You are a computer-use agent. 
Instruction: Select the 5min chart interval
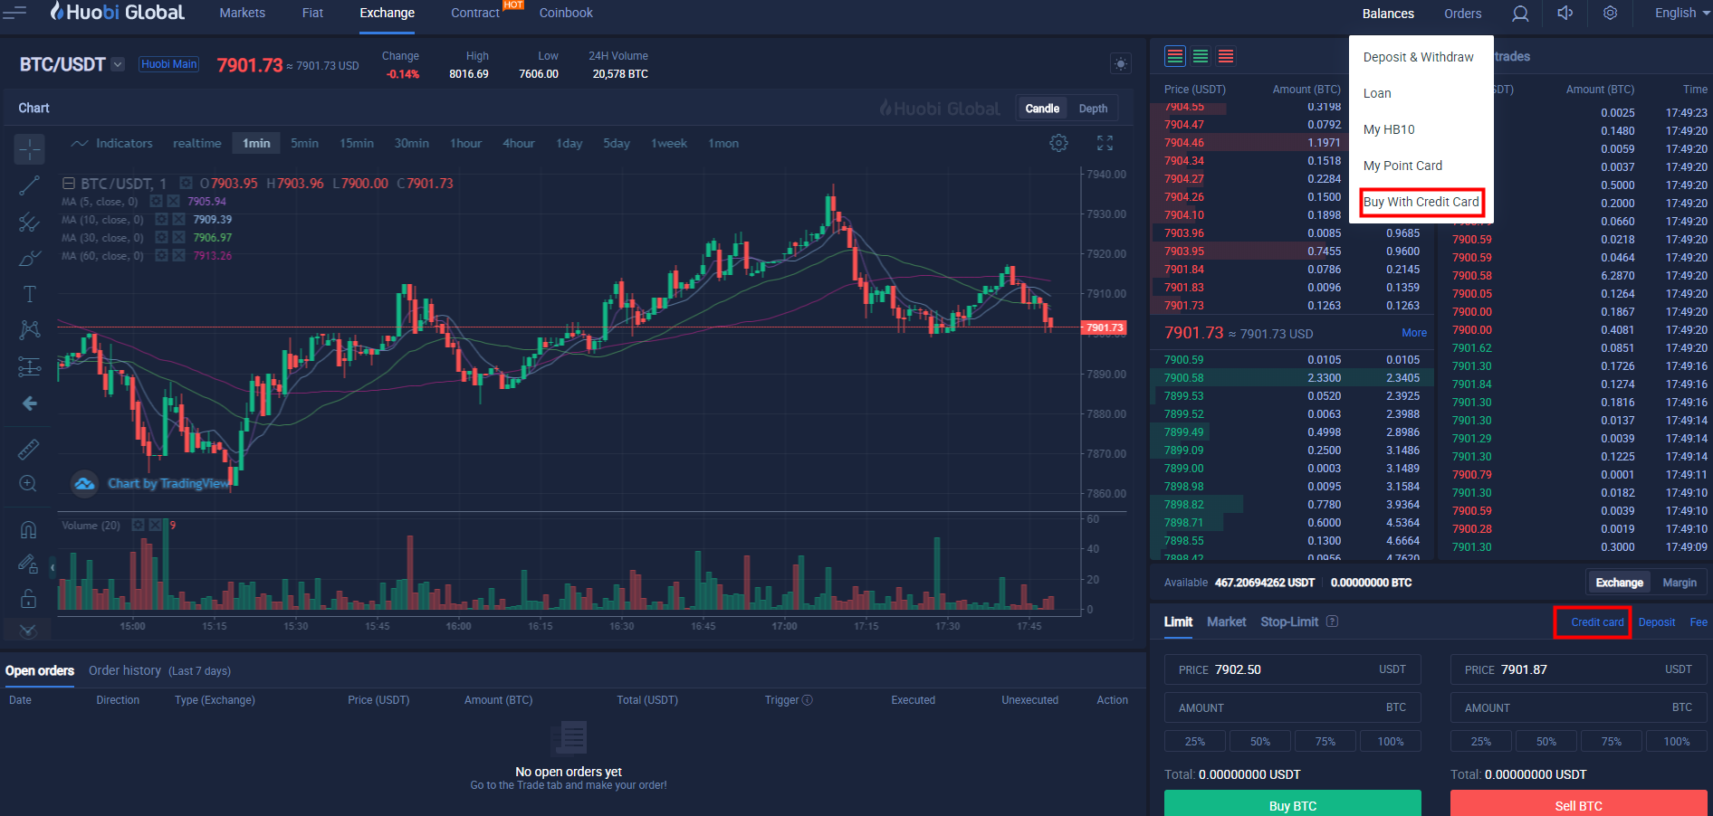click(304, 143)
